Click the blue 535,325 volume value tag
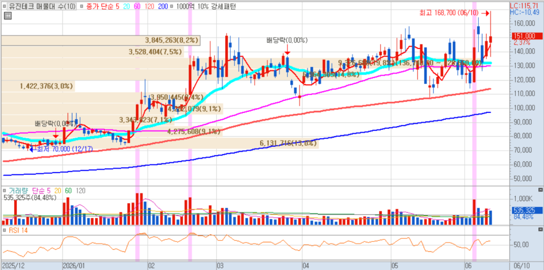544x270 pixels. point(527,210)
